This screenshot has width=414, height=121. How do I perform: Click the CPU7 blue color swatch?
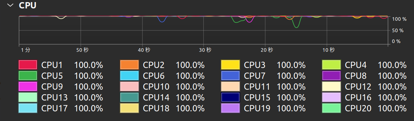230,76
